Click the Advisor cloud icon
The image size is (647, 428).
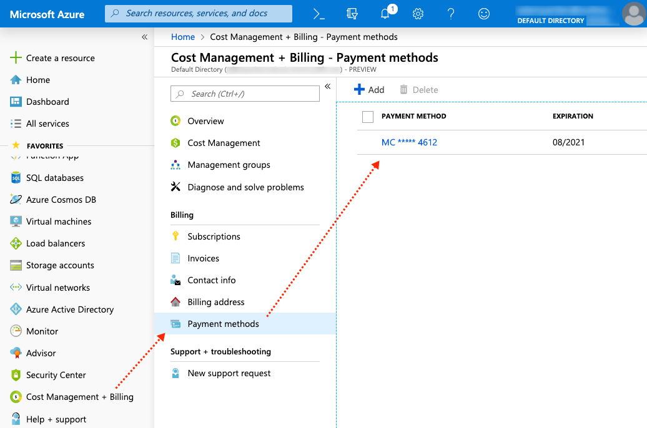tap(16, 353)
